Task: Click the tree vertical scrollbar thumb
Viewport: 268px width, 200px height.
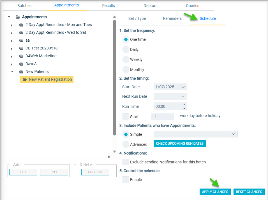Action: click(x=114, y=78)
